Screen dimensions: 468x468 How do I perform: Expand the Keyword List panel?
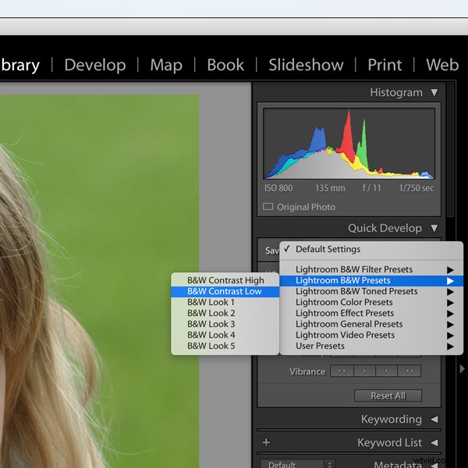pos(434,442)
